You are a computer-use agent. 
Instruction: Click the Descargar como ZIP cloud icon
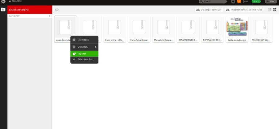(x=198, y=10)
